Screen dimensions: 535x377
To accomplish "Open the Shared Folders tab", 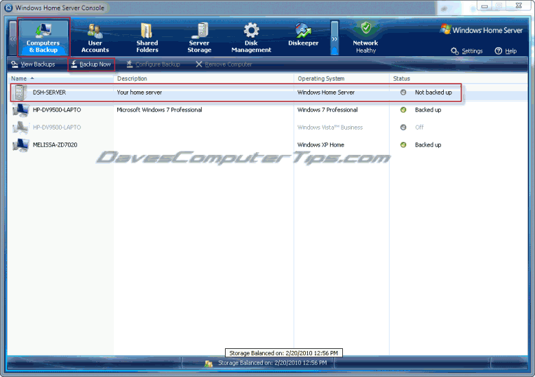I will (147, 37).
